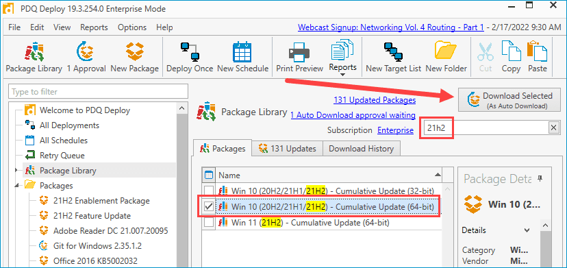Uncheck Win 10 Cumulative Update (64-bit) checkbox
Screen dimensions: 567x268
tap(209, 207)
